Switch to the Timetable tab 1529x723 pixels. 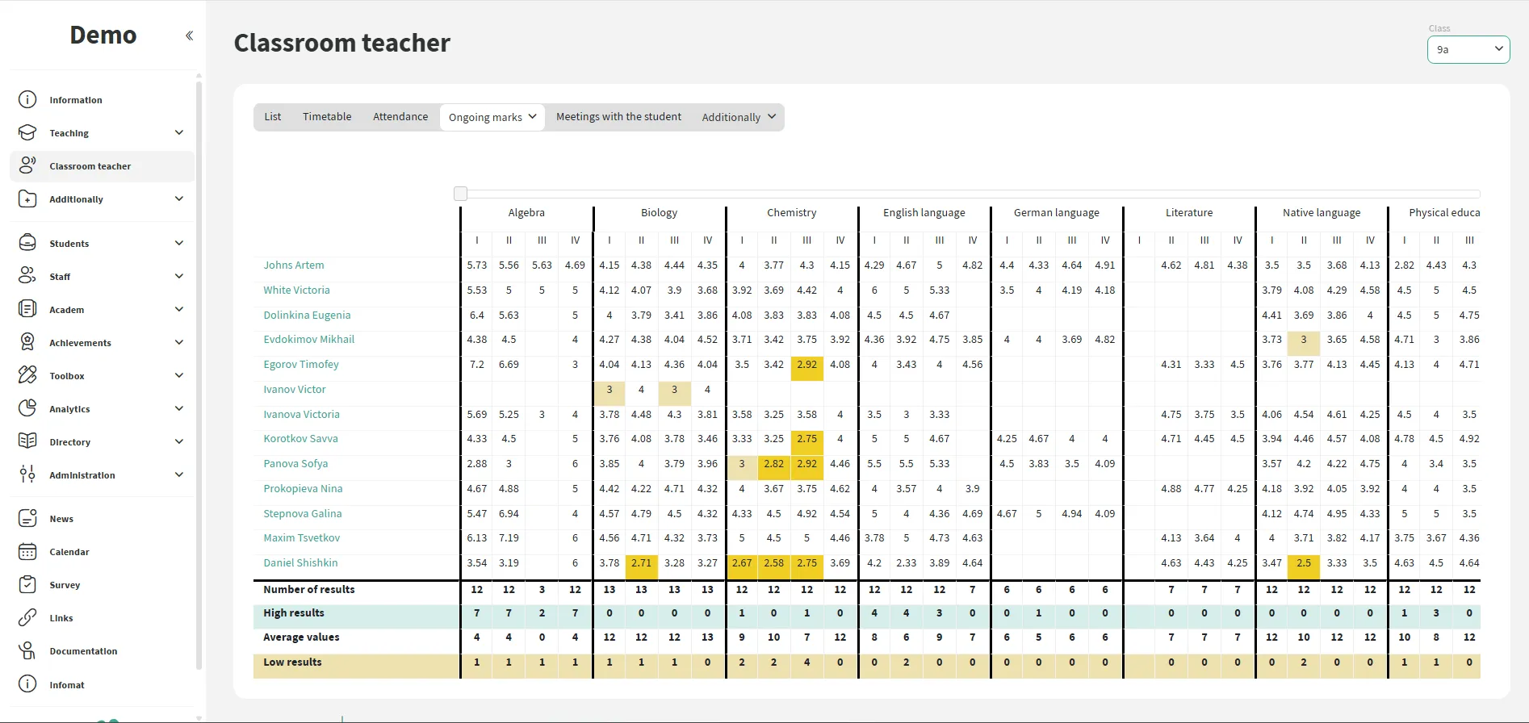tap(327, 117)
